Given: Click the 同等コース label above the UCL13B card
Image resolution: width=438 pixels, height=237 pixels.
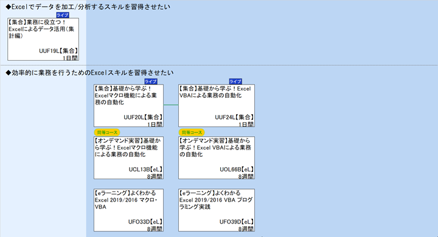Looking at the screenshot, I should pos(107,132).
